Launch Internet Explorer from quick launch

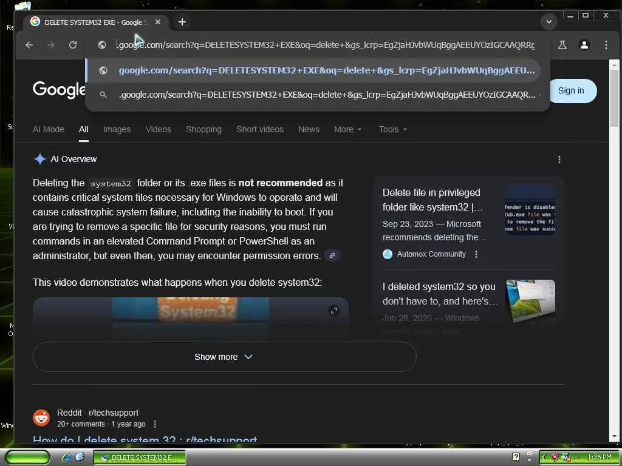click(66, 458)
